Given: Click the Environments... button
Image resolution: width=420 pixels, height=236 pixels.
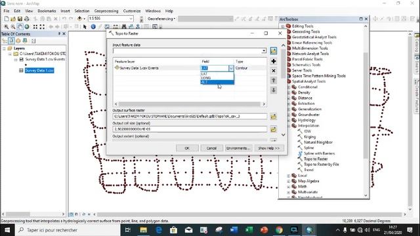Looking at the screenshot, I should 238,148.
